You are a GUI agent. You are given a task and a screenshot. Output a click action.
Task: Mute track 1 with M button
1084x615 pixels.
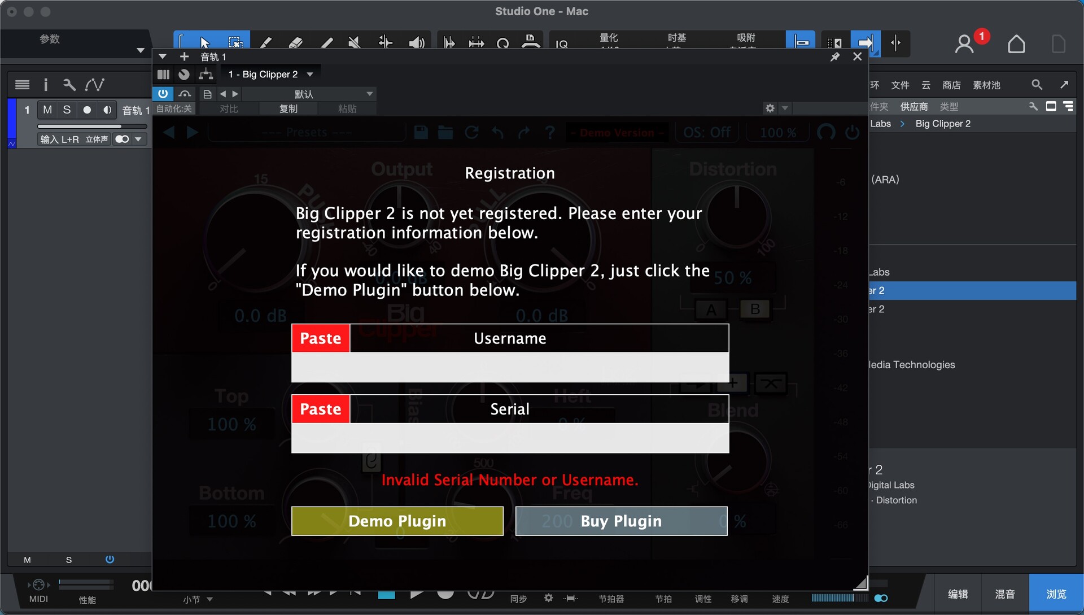(x=47, y=110)
